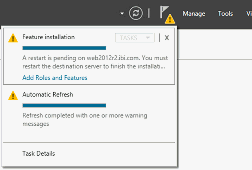The image size is (252, 170).
Task: Click the Feature installation progress bar
Action: 64,48
